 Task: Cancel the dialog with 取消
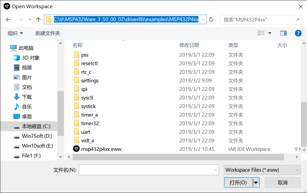click(282, 183)
